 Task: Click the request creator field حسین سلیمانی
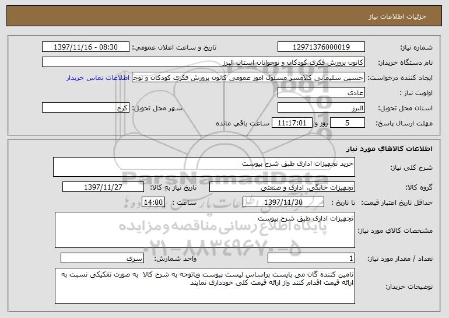[x=248, y=78]
